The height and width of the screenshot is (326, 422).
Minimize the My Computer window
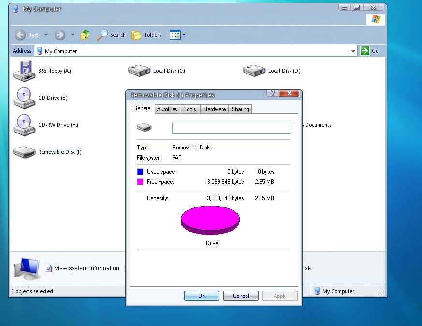344,8
